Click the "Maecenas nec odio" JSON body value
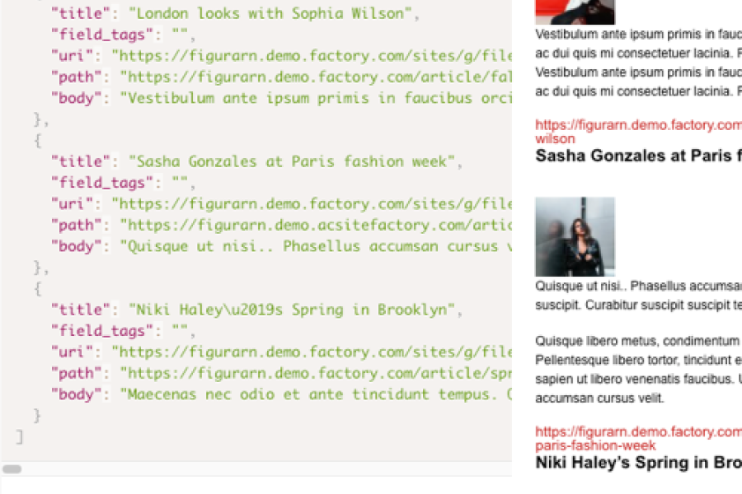This screenshot has height=494, width=742. (x=316, y=394)
